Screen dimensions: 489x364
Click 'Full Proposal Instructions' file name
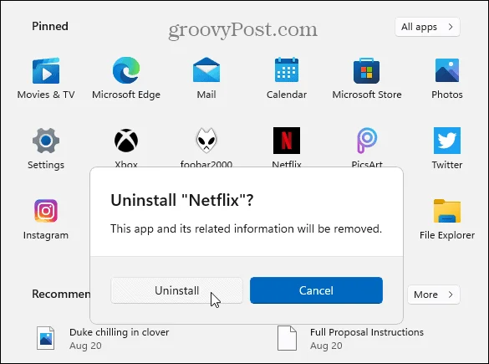pos(367,332)
